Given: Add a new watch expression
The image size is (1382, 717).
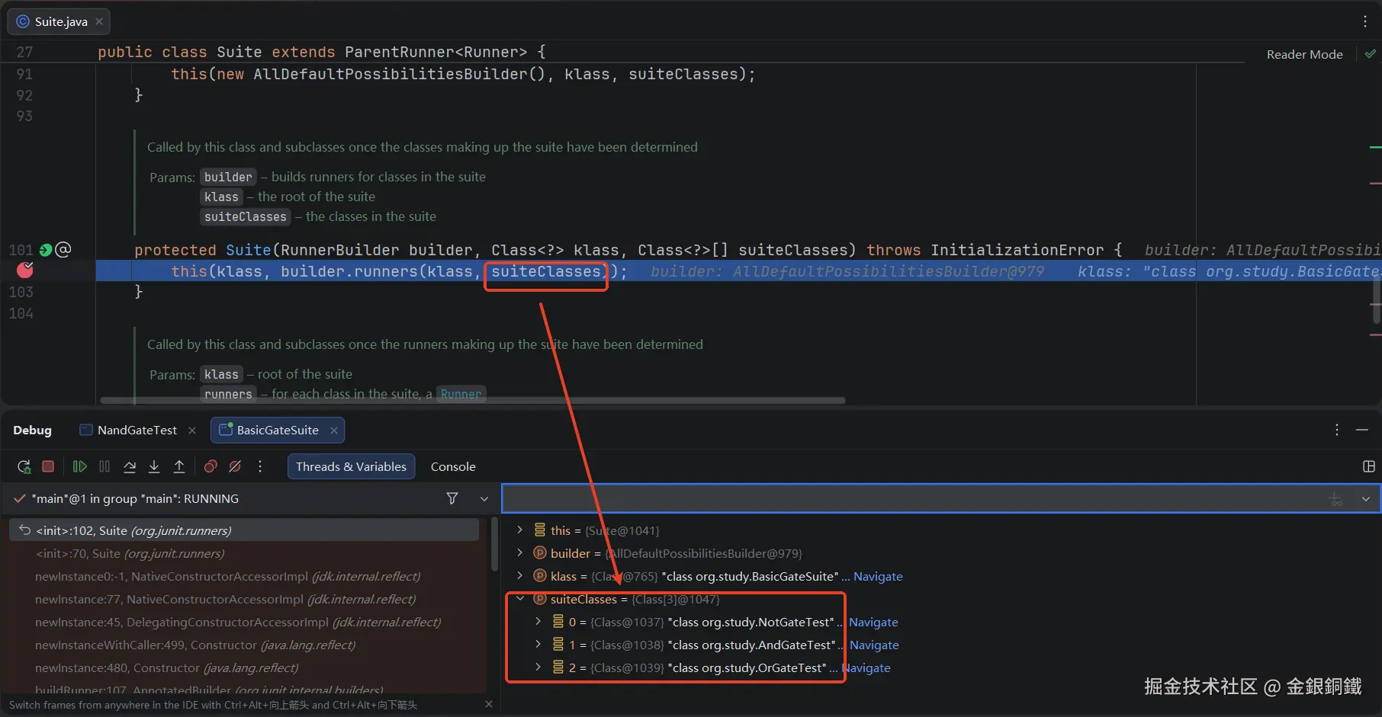Looking at the screenshot, I should coord(1335,499).
